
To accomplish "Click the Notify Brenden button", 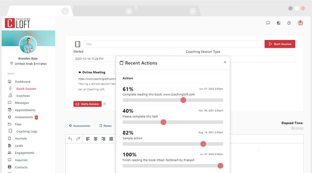I will coord(87,104).
